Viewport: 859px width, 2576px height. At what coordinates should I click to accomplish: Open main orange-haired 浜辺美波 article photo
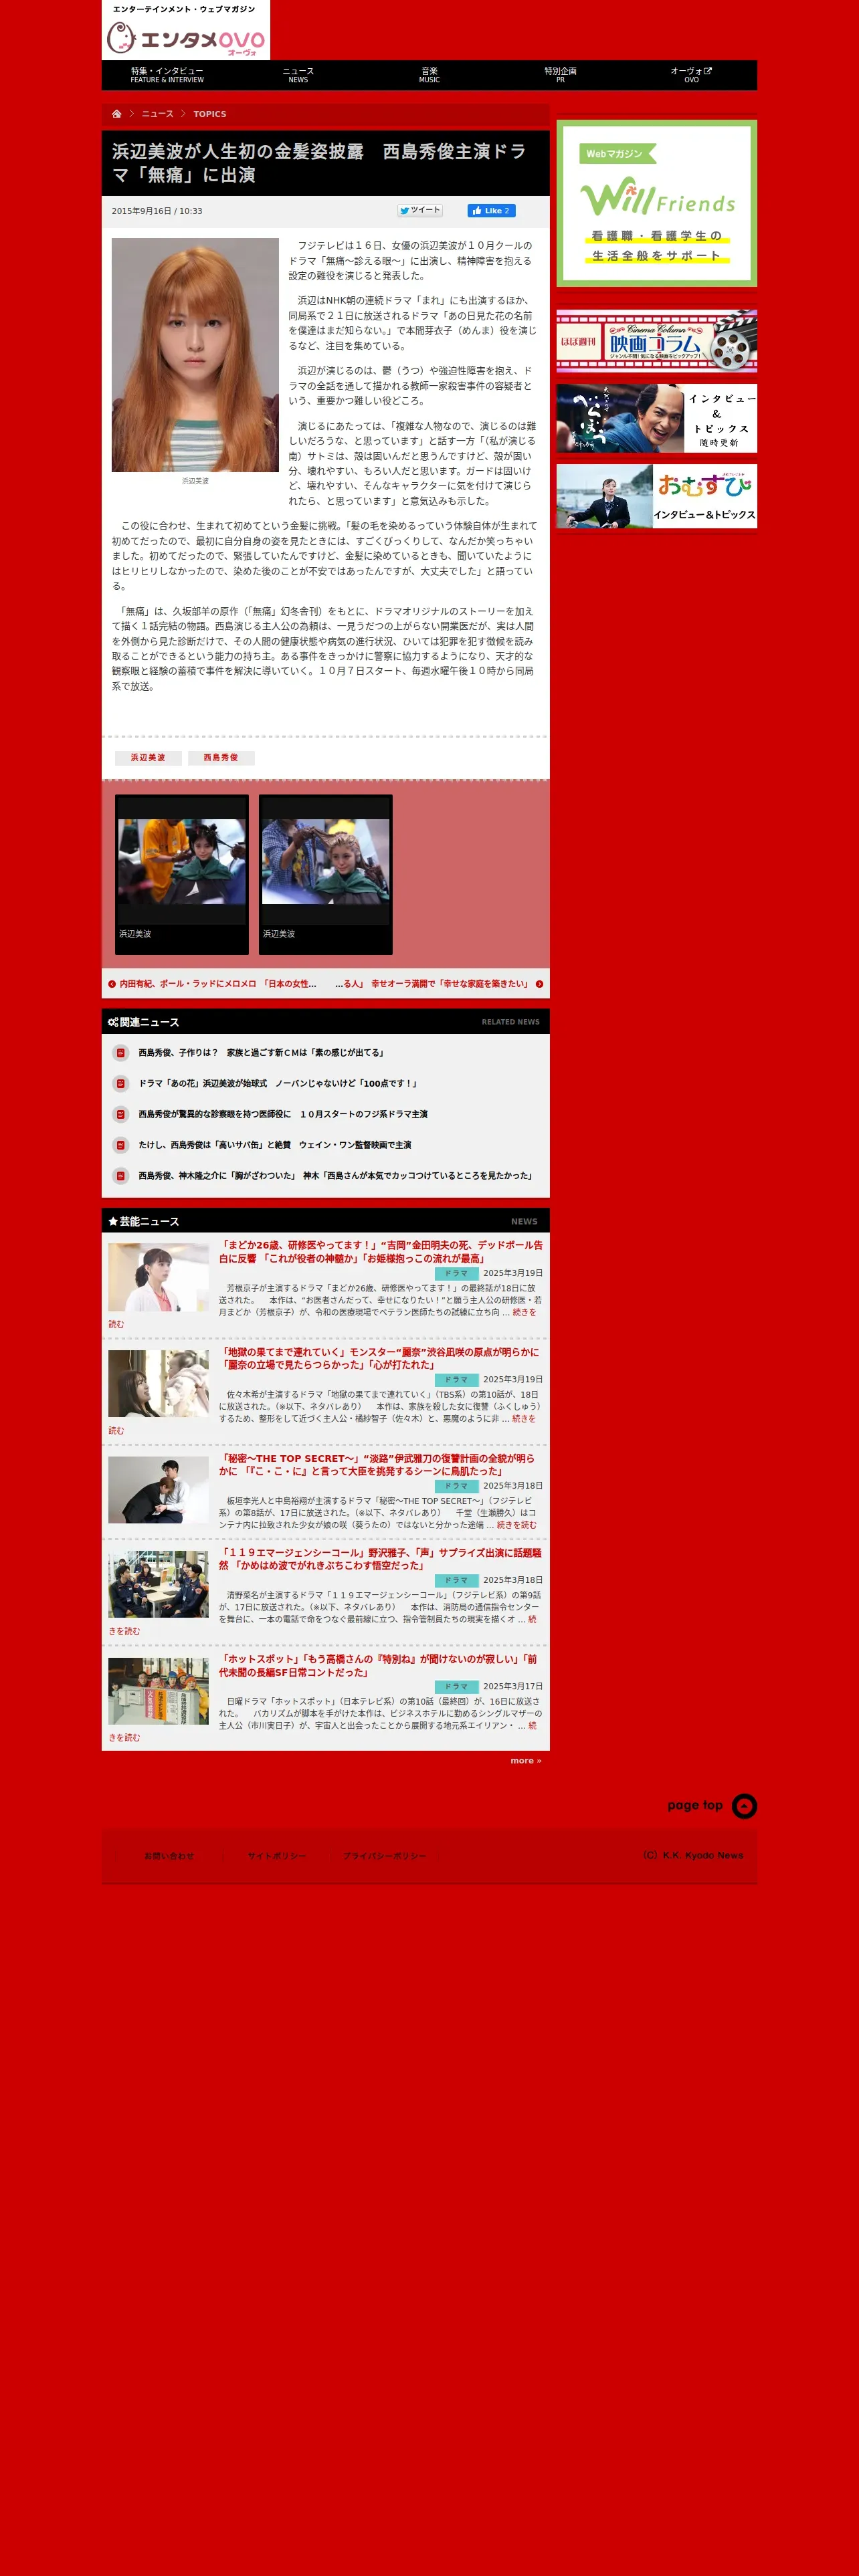[195, 355]
